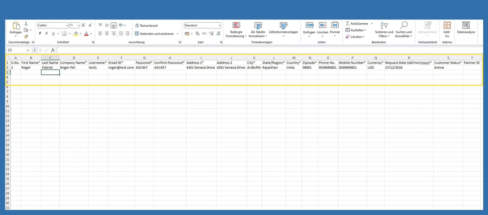
Task: Open the Ausfüllen fill menu
Action: (356, 30)
